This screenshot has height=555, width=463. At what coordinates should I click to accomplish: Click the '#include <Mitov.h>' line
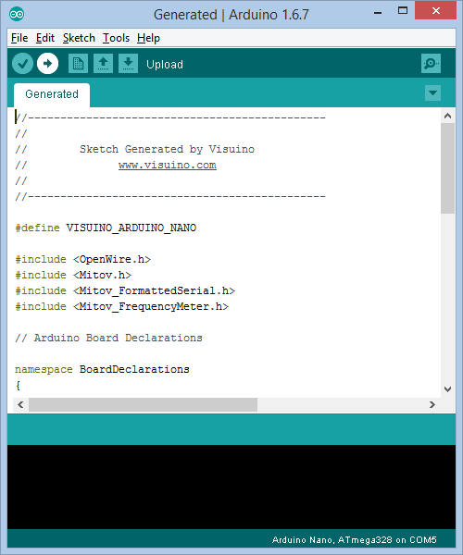[x=73, y=275]
